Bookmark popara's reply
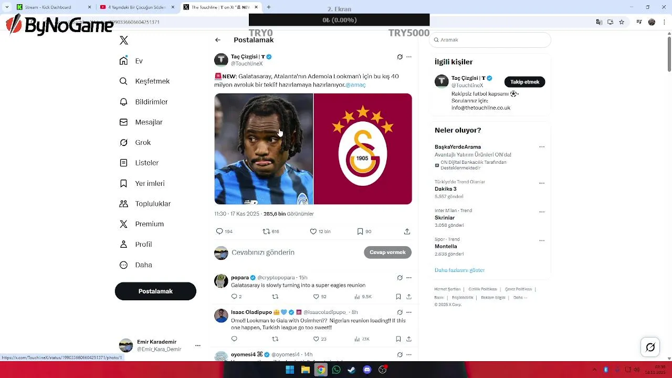The image size is (672, 378). tap(398, 297)
